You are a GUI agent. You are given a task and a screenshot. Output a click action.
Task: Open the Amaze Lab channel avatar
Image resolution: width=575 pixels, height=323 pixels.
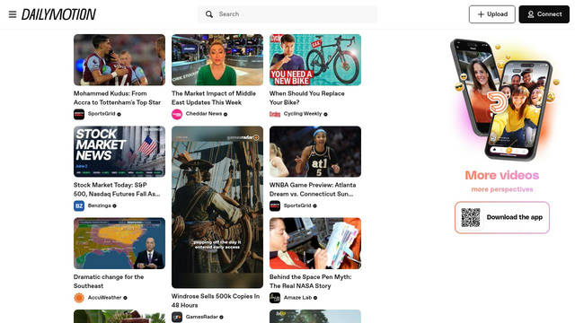click(x=275, y=298)
